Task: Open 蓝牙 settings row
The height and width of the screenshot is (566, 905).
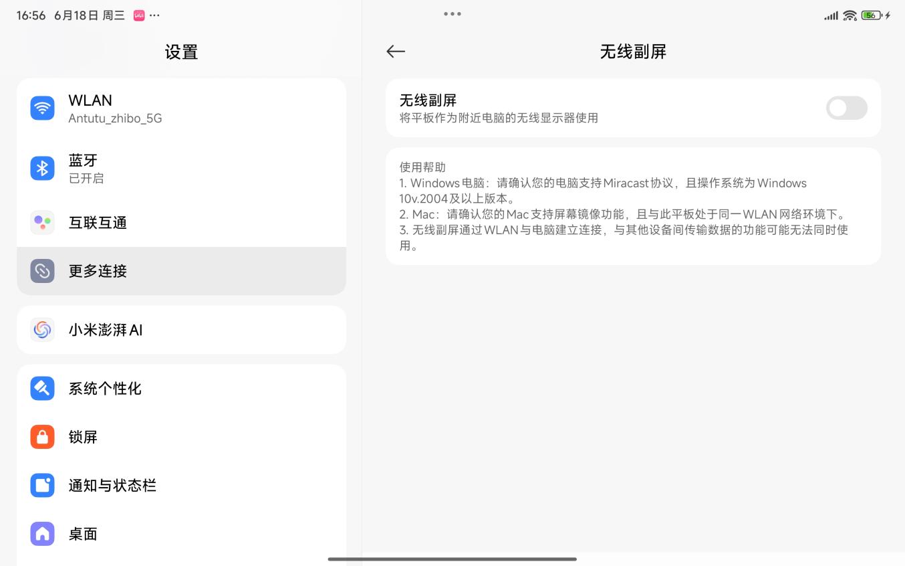Action: coord(181,168)
